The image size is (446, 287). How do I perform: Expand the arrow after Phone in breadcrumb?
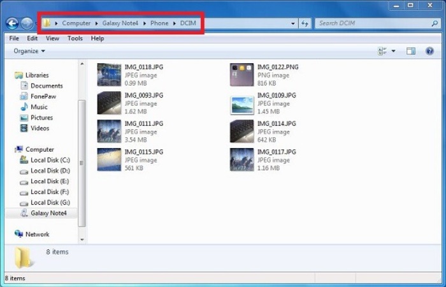(x=175, y=24)
